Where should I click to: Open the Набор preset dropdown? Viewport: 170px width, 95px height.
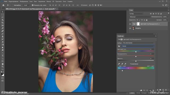pyautogui.click(x=138, y=43)
